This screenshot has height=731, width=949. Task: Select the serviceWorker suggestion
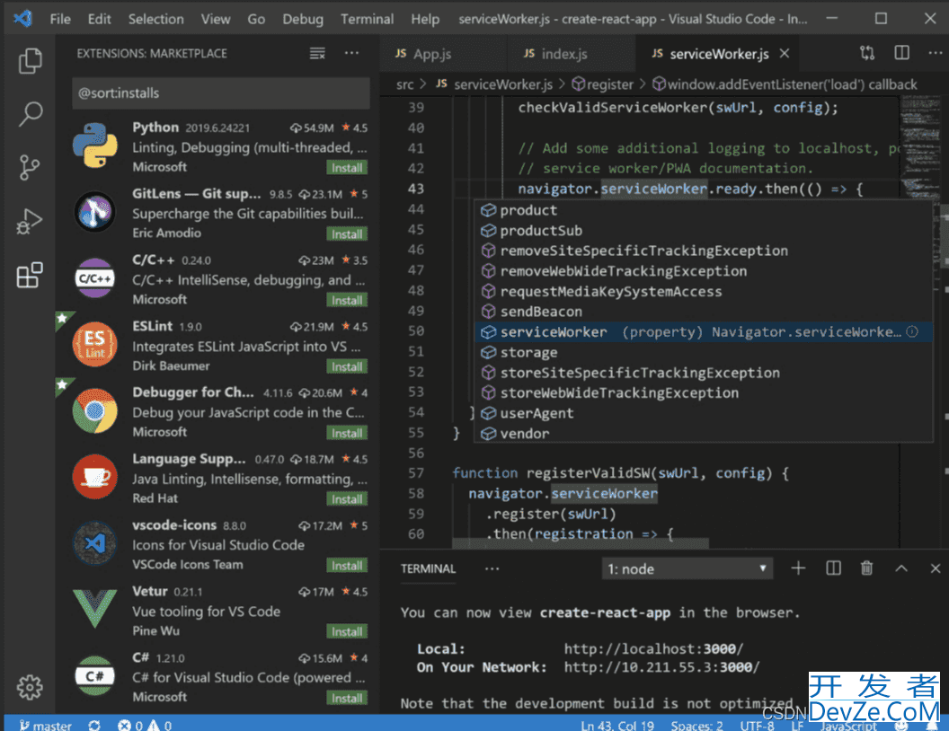click(703, 332)
